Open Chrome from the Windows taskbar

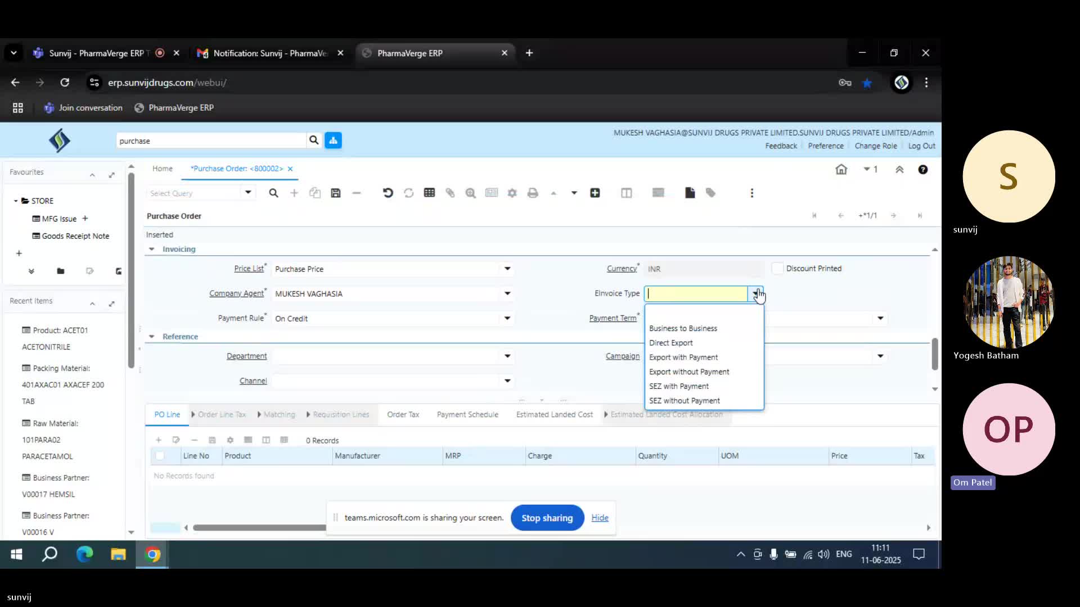[152, 555]
